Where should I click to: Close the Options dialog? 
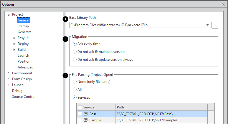point(223,4)
